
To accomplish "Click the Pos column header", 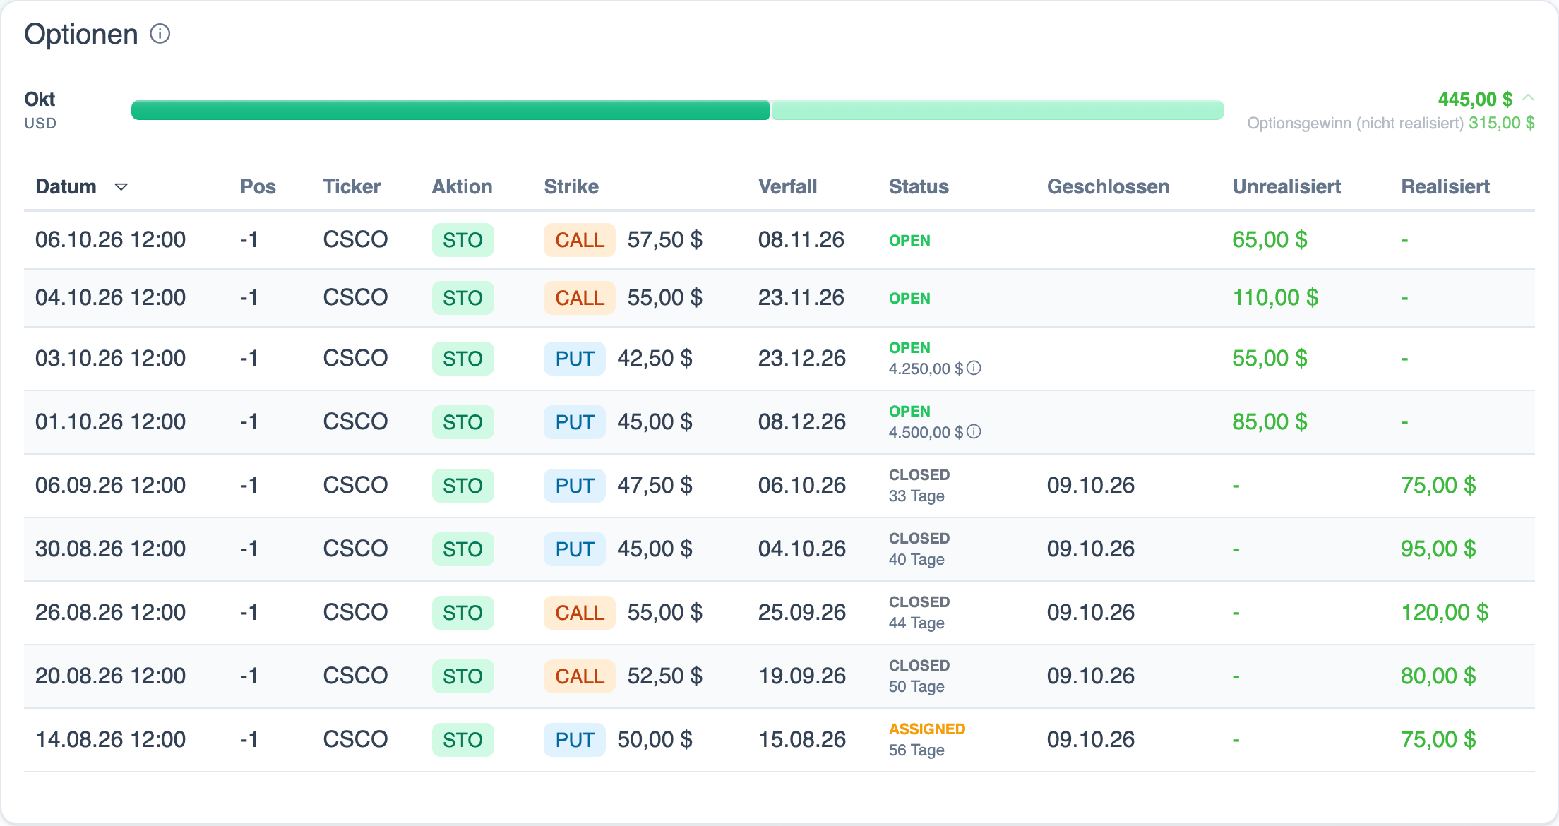I will pos(258,187).
